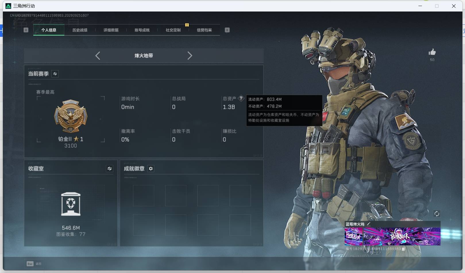The width and height of the screenshot is (465, 273).
Task: Open the 详细数据 tab
Action: pyautogui.click(x=111, y=30)
